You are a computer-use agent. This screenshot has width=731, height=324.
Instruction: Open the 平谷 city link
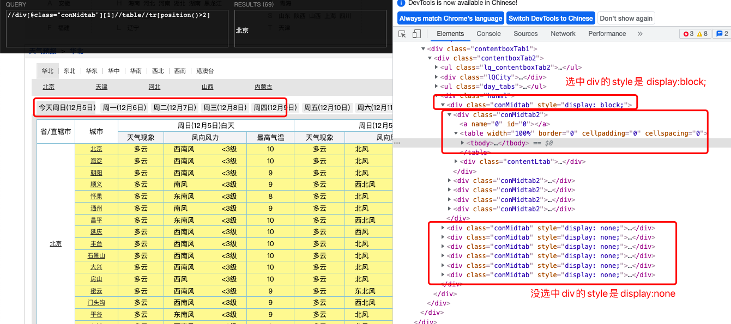click(x=96, y=315)
